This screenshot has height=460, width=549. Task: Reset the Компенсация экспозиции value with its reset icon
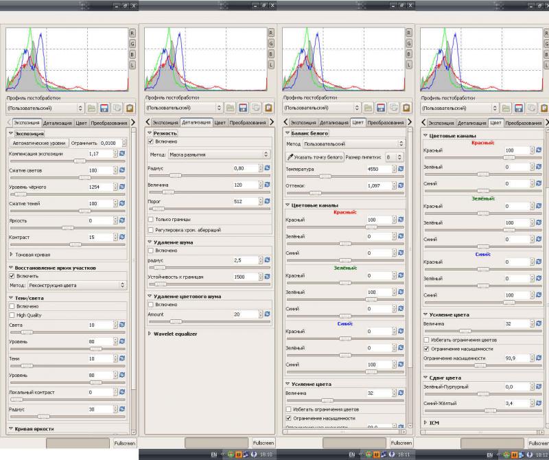[x=122, y=154]
